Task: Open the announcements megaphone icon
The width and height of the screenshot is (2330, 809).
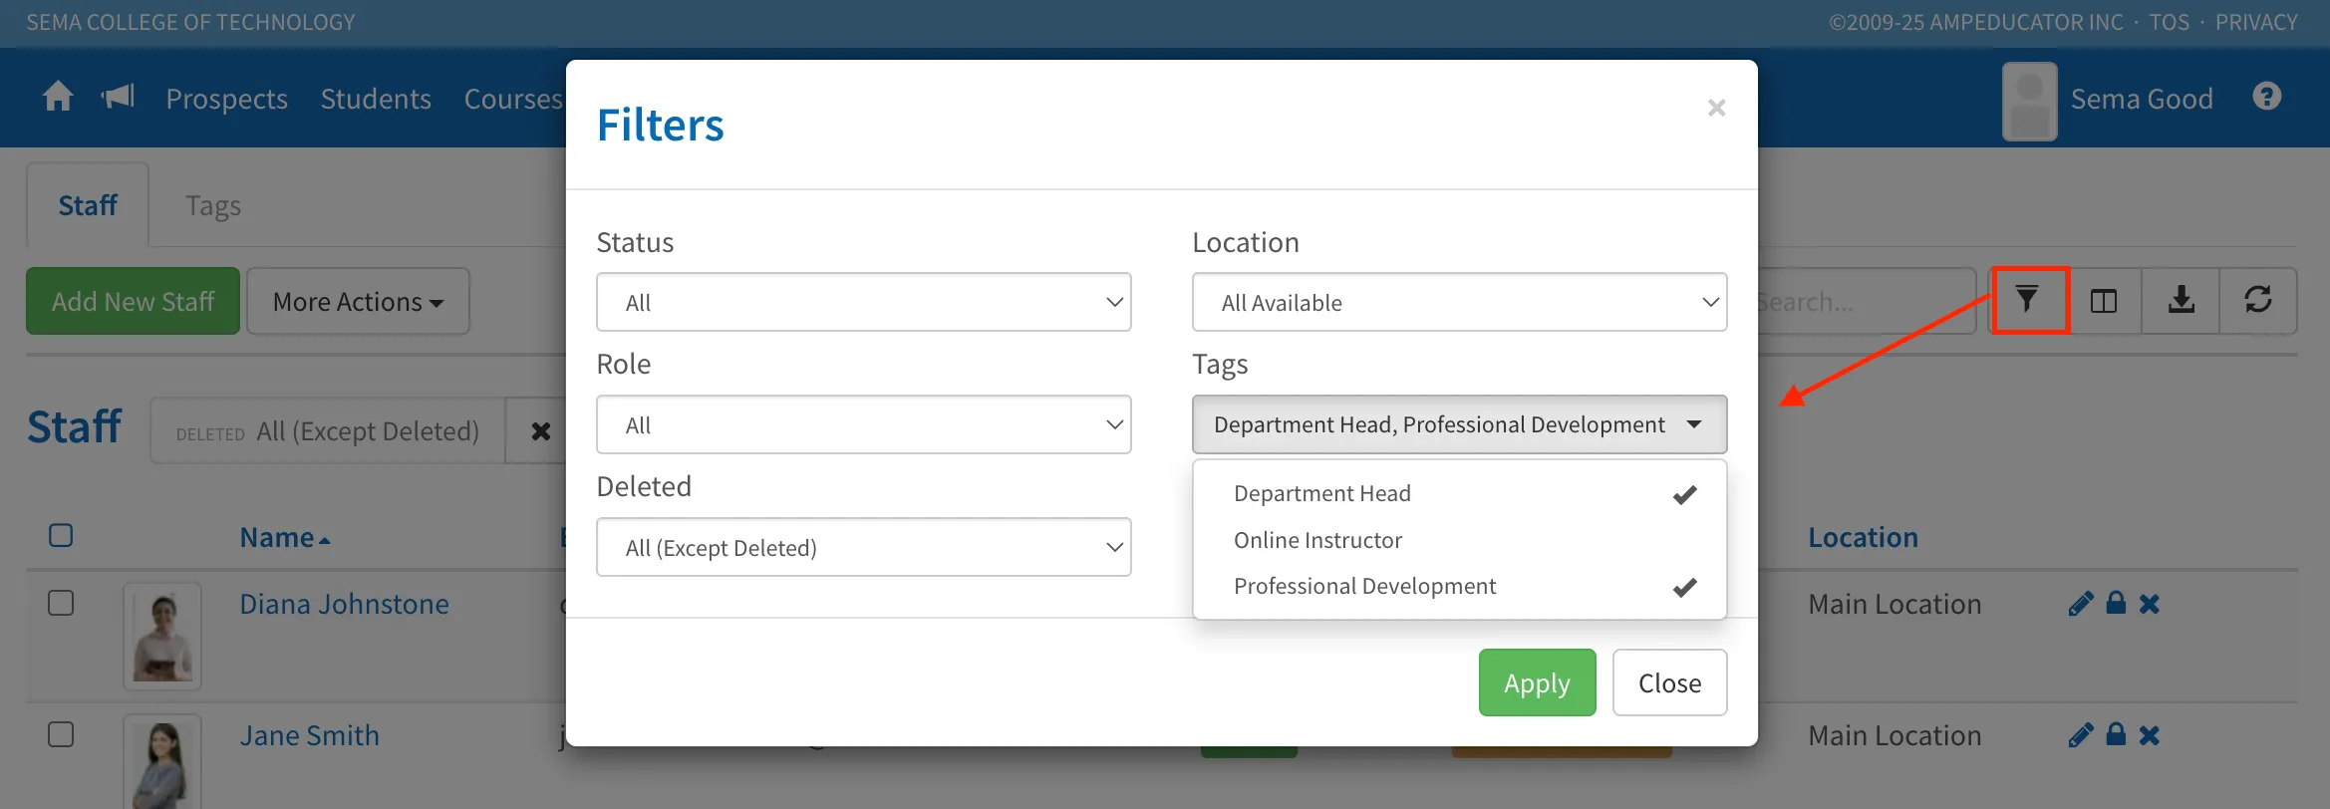Action: (x=118, y=97)
